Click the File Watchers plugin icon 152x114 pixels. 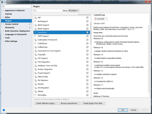click(35, 80)
